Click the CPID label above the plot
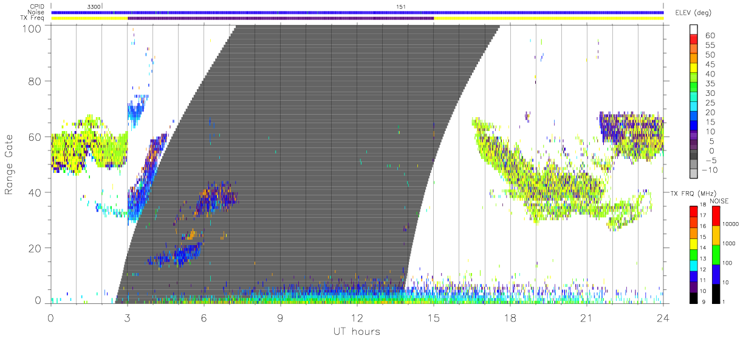Screen dimensions: 746x344 point(38,7)
